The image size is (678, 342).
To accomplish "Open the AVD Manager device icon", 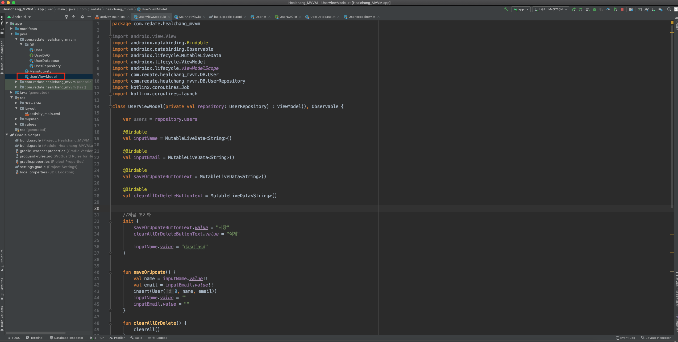I will 653,9.
